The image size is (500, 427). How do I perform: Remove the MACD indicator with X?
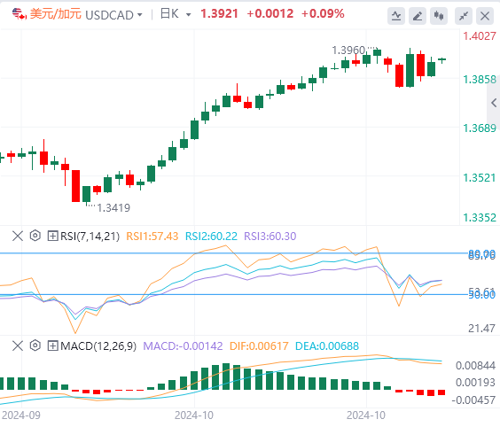point(18,345)
